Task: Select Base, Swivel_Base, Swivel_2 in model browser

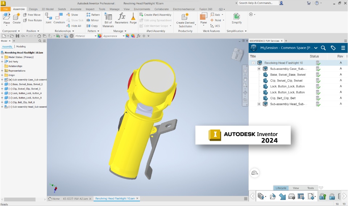Action: [x=24, y=84]
